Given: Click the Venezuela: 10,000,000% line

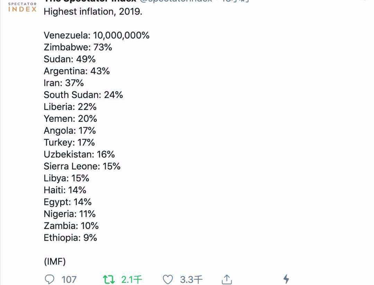Looking at the screenshot, I should [x=97, y=35].
